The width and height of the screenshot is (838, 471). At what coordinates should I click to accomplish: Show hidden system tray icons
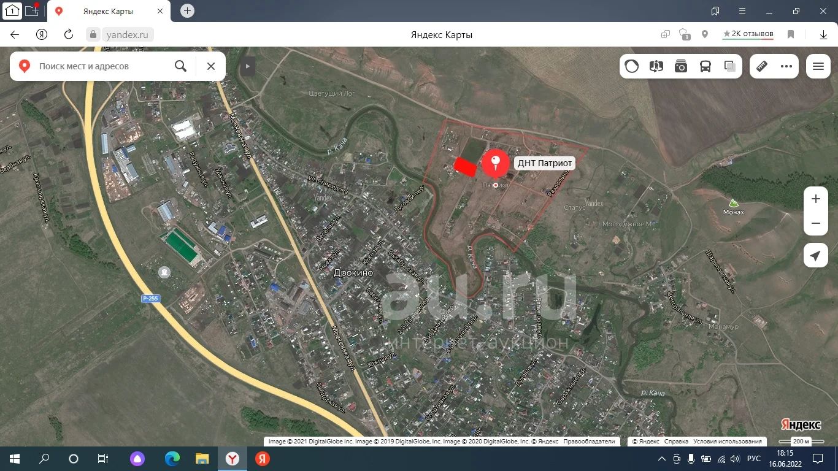click(661, 459)
